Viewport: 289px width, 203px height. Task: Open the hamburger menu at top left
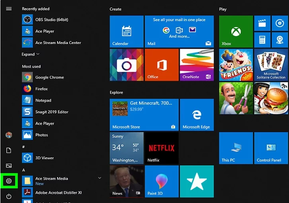pos(9,9)
